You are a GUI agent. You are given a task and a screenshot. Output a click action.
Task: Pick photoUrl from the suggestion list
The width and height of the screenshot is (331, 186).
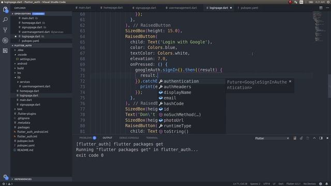192,120
